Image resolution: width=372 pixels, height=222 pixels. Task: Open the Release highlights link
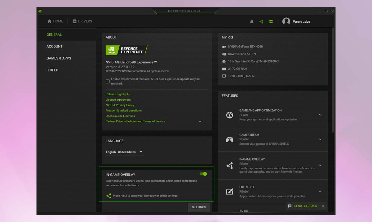coord(117,94)
